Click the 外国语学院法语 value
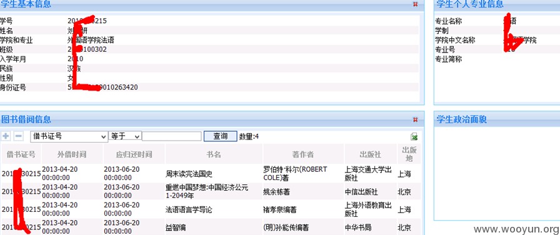Image resolution: width=560 pixels, height=235 pixels. (91, 41)
